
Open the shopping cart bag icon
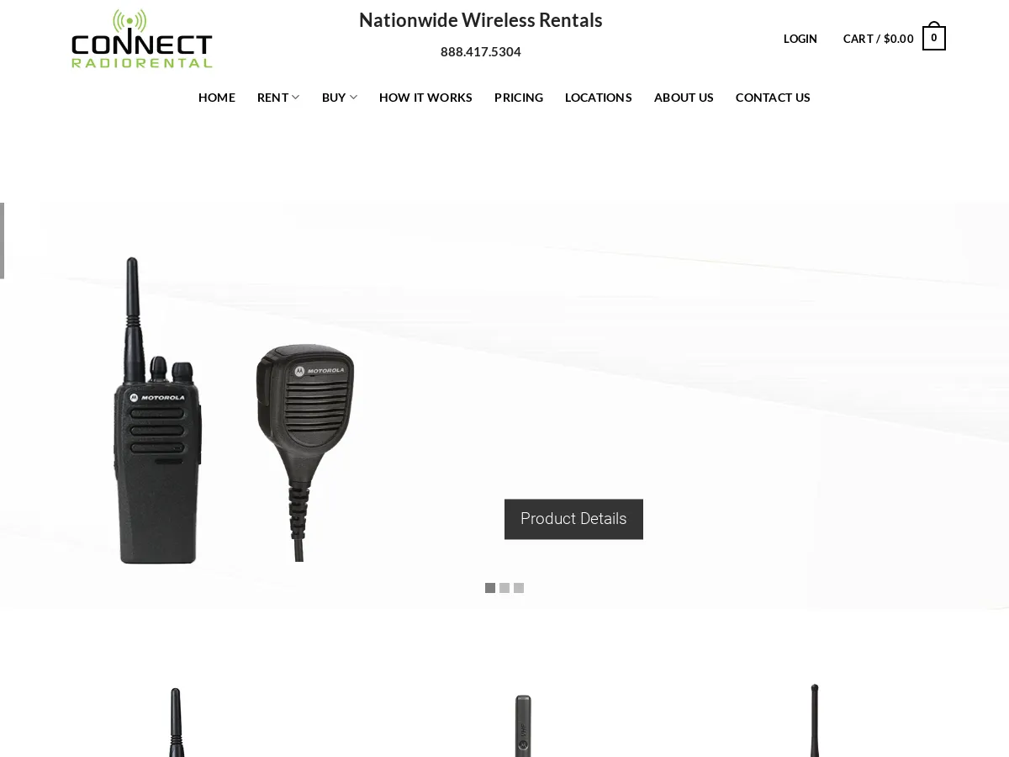click(934, 37)
